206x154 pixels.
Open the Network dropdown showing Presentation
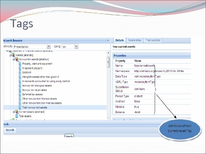click(x=49, y=46)
